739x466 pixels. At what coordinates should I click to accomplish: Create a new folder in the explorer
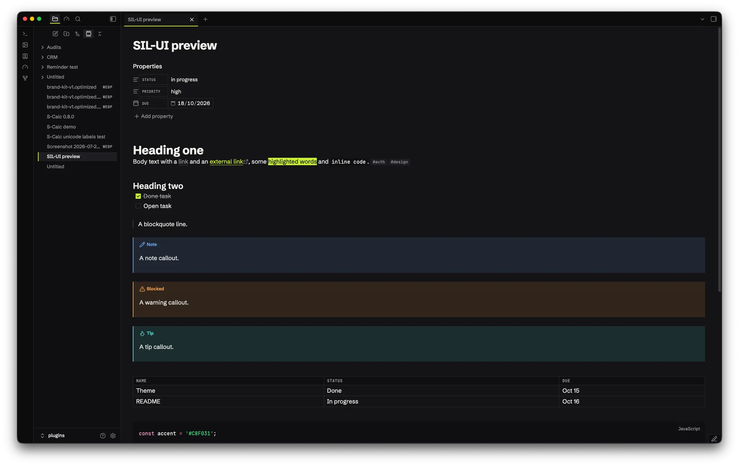pos(66,34)
